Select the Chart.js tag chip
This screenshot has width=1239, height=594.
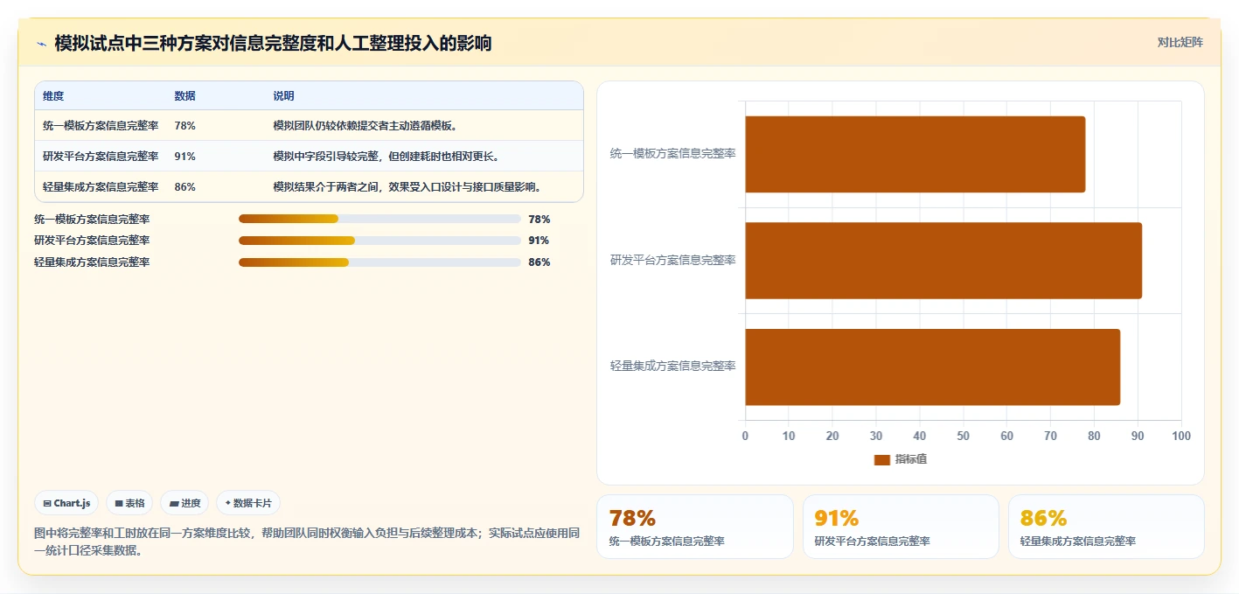click(x=66, y=503)
